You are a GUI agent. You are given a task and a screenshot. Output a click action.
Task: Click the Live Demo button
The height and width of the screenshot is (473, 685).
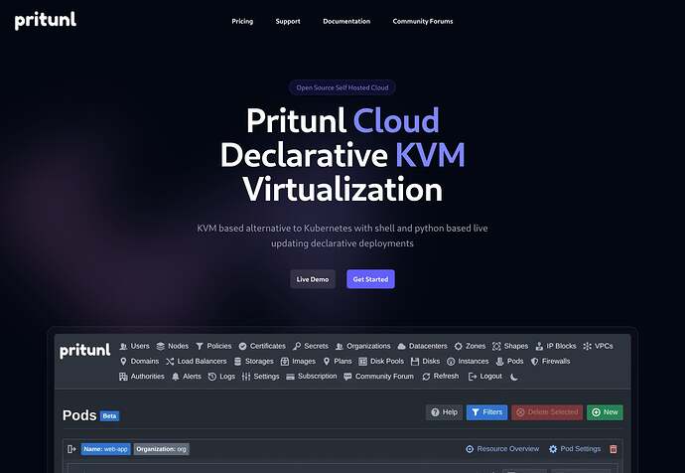tap(313, 279)
